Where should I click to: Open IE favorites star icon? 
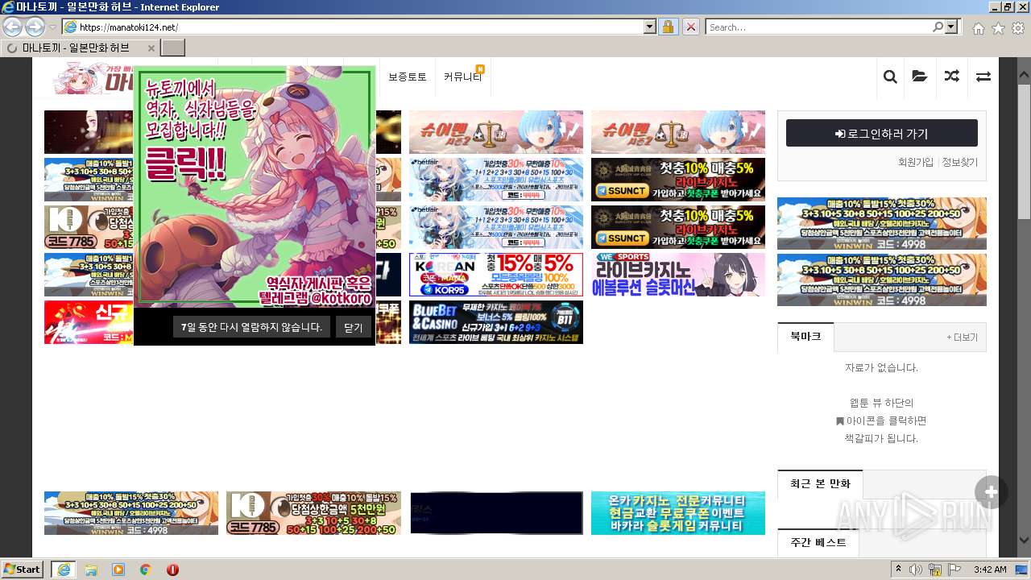pos(998,28)
